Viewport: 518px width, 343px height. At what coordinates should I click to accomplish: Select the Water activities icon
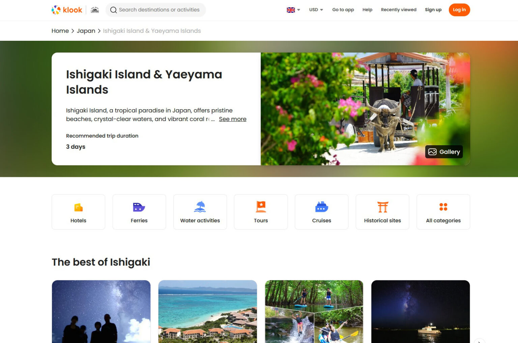click(200, 207)
